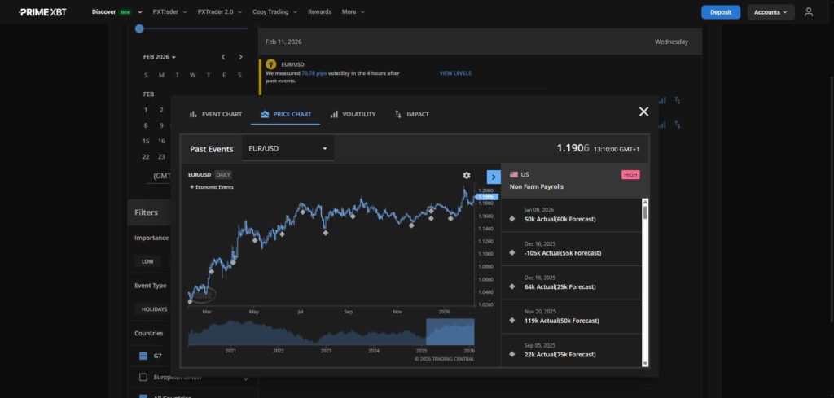This screenshot has width=834, height=398.
Task: Select February 2 in the calendar
Action: (x=161, y=110)
